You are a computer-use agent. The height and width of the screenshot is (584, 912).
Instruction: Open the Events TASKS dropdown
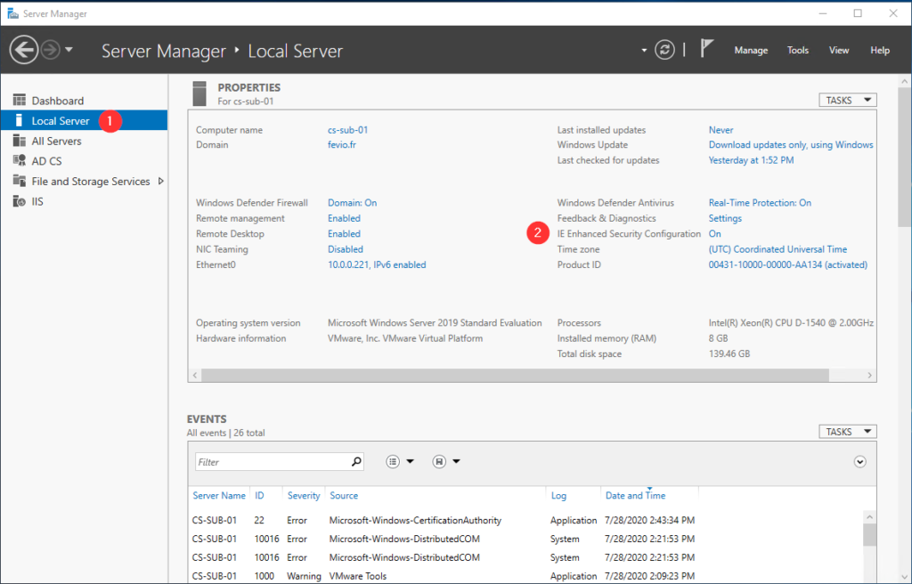(x=847, y=432)
